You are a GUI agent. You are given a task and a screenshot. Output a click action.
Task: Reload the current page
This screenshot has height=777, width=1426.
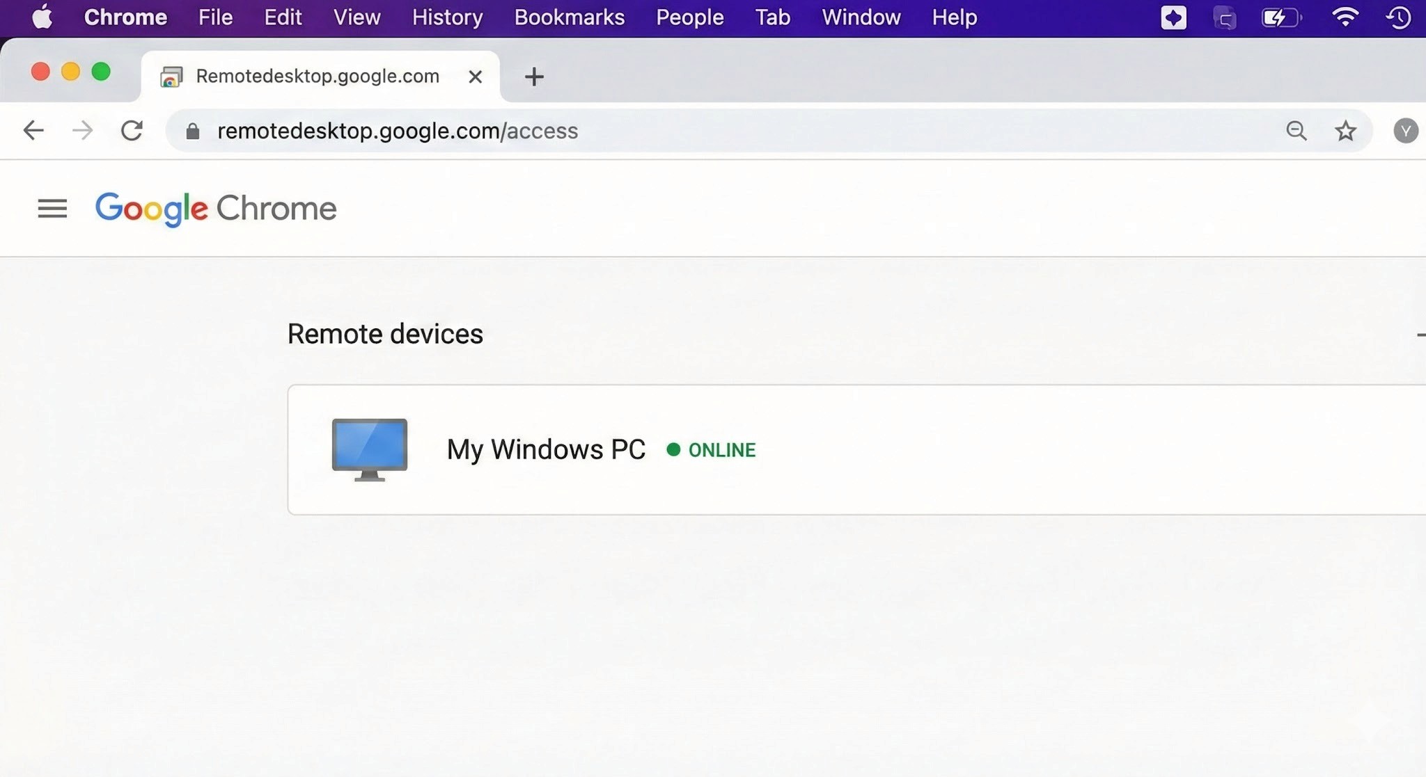pos(132,130)
